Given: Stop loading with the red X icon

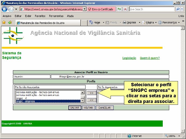Looking at the screenshot, I should tap(125, 9).
